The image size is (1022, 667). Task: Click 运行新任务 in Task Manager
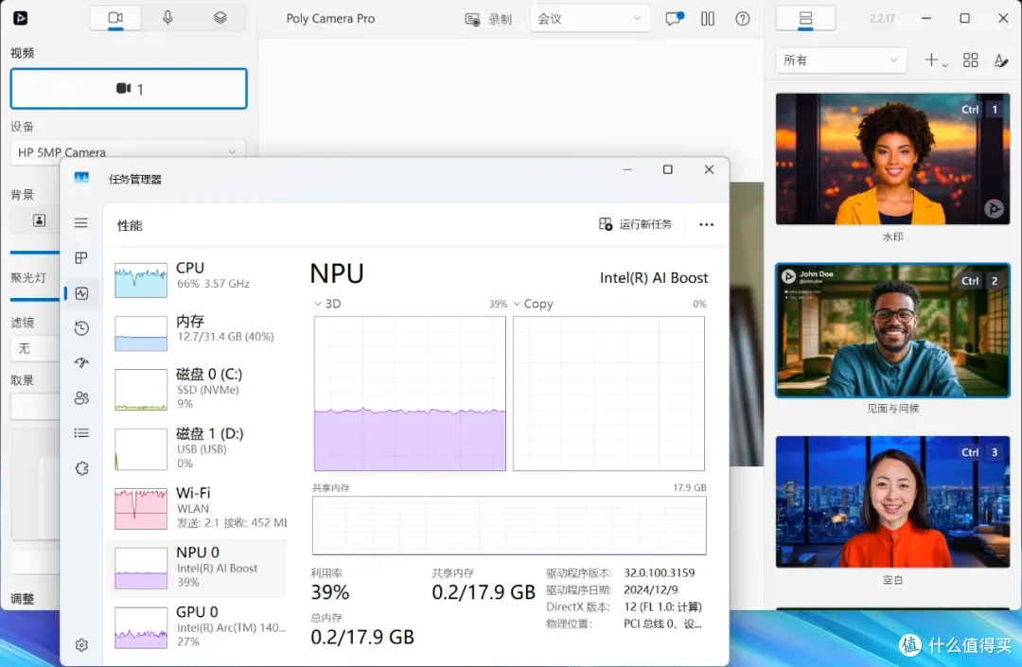[x=636, y=224]
